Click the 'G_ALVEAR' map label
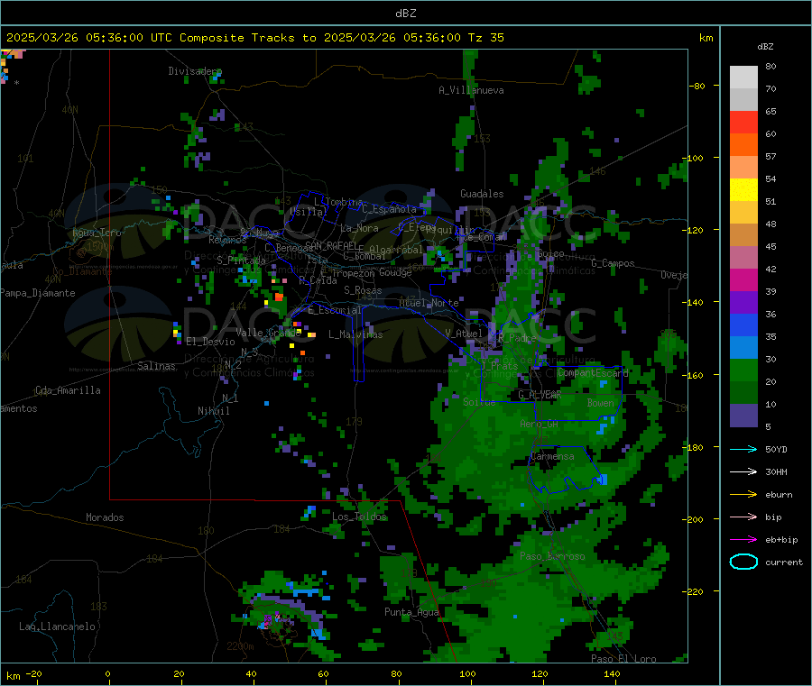This screenshot has height=686, width=812. click(x=540, y=395)
